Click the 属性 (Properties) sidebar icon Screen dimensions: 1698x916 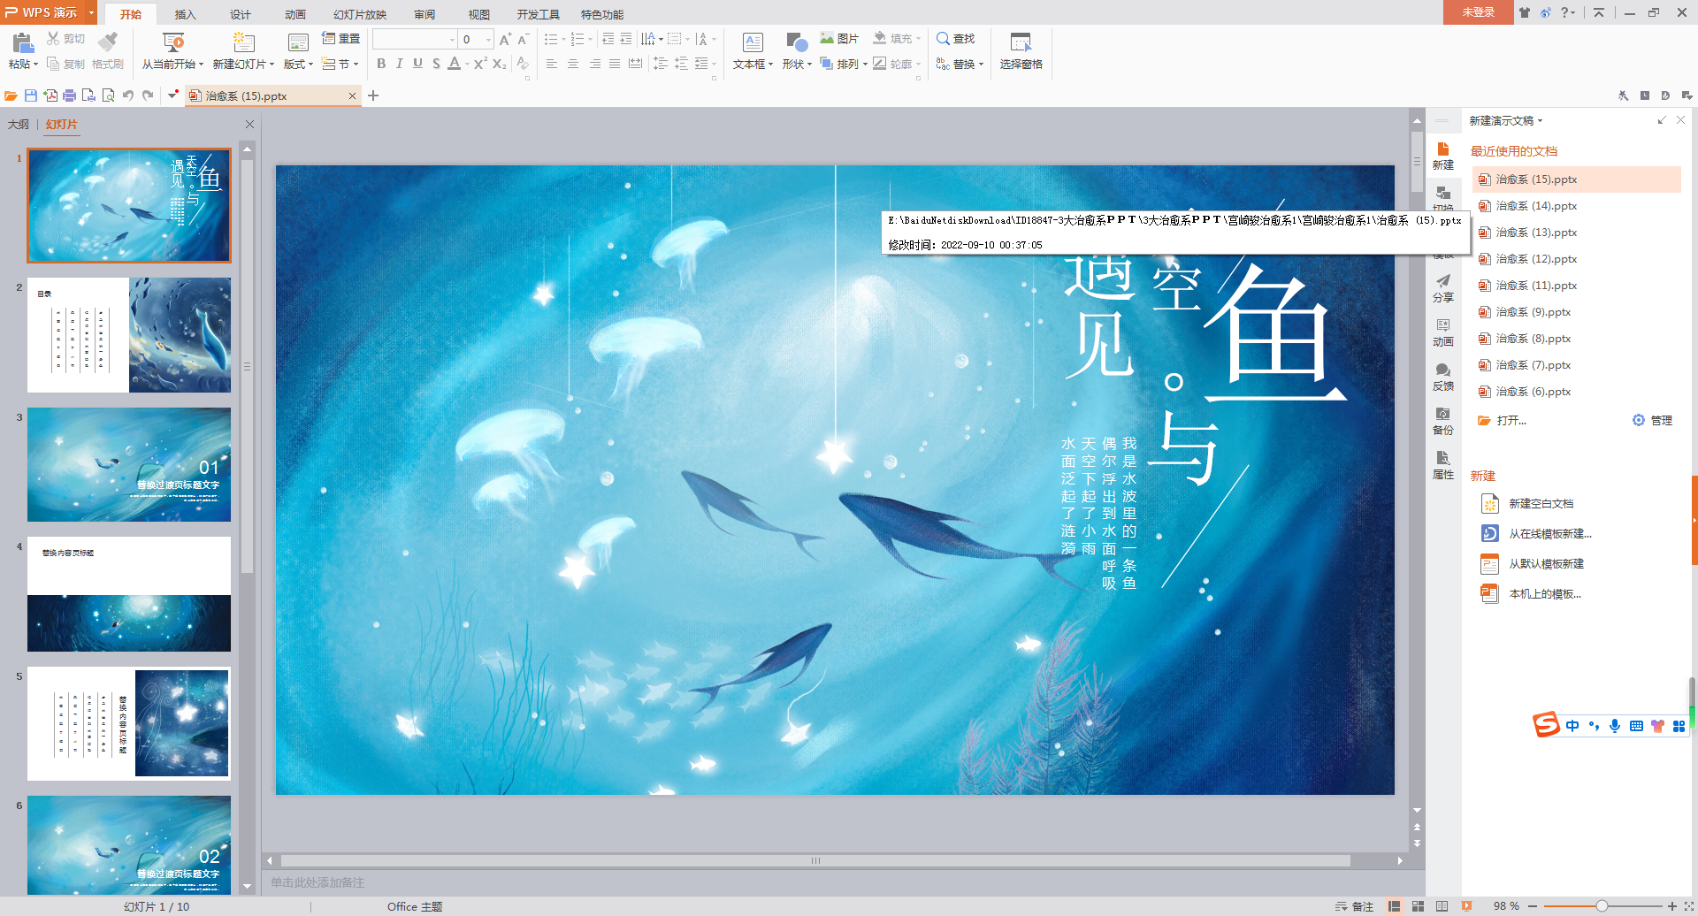click(1443, 465)
